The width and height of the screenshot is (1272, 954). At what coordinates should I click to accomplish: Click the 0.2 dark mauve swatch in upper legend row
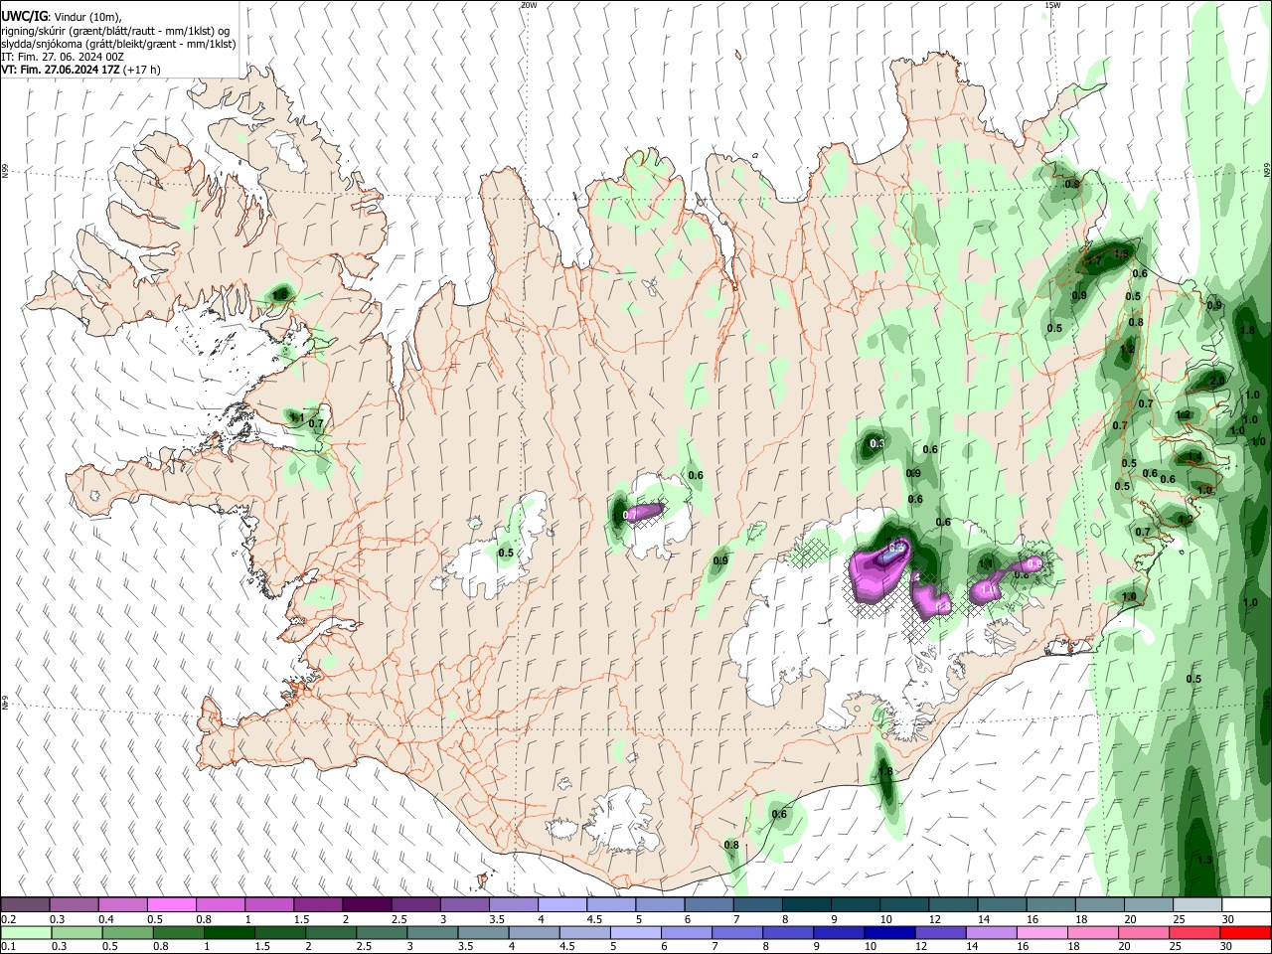[x=25, y=905]
